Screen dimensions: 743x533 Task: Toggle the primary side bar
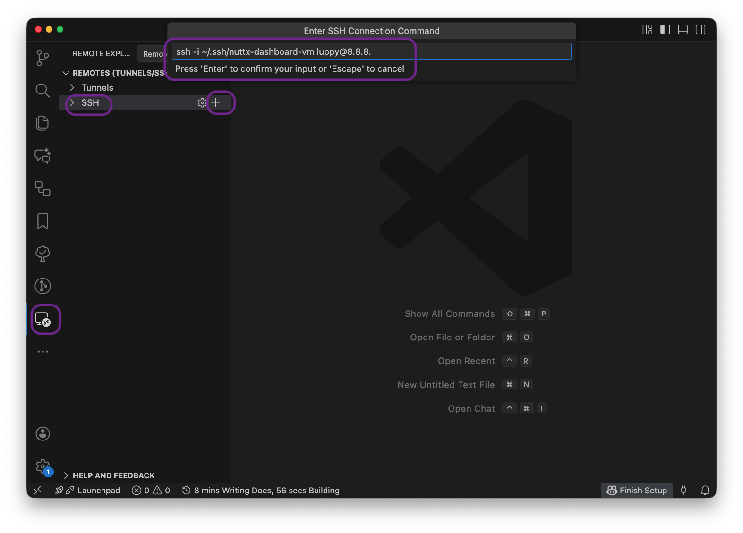coord(665,30)
